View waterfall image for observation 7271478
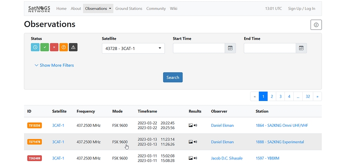The width and height of the screenshot is (358, 166). coord(191,142)
